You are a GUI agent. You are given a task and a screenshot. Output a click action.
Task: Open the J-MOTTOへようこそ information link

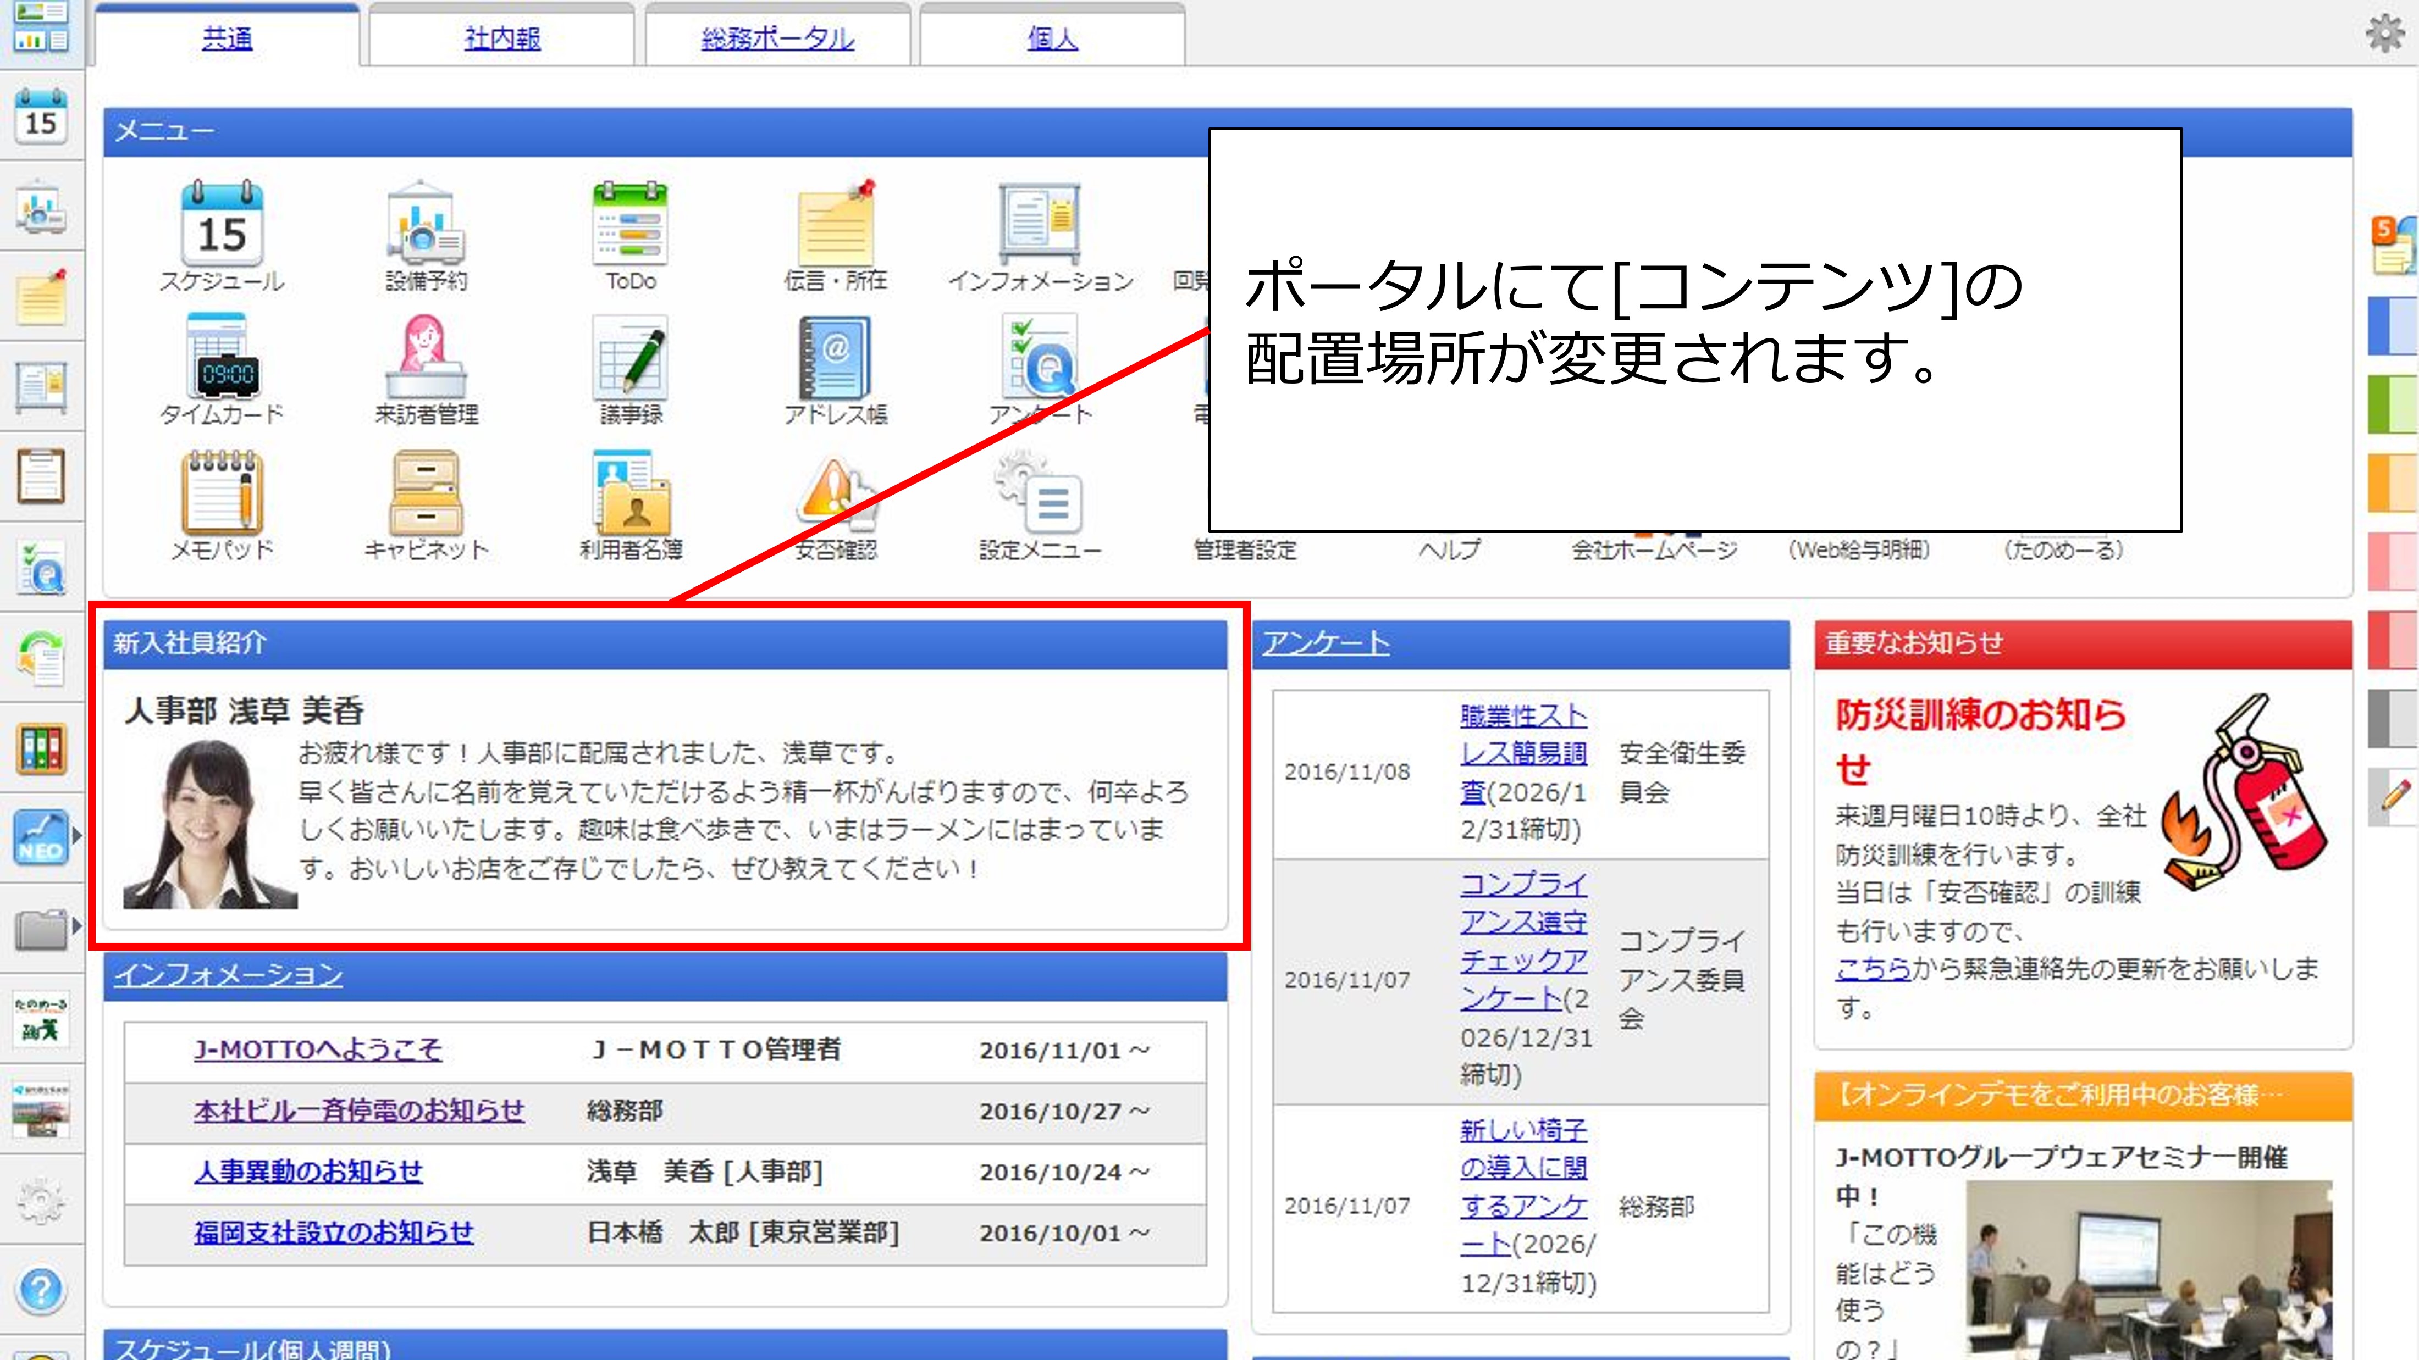click(317, 1050)
